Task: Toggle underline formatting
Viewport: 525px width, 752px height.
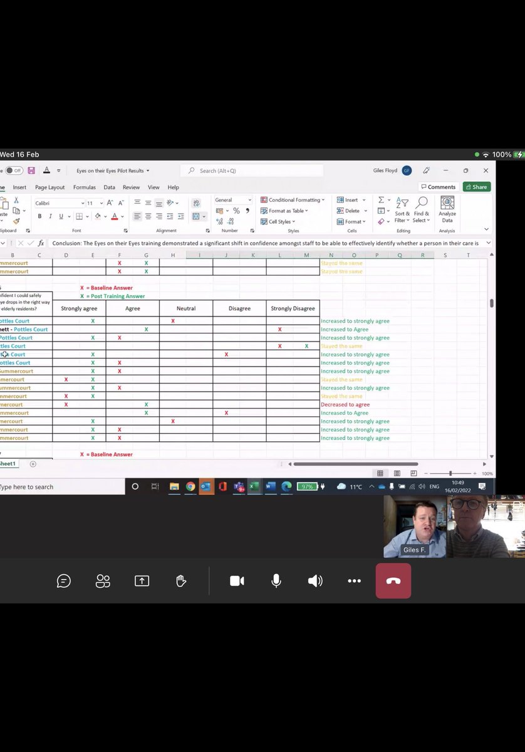Action: [61, 216]
